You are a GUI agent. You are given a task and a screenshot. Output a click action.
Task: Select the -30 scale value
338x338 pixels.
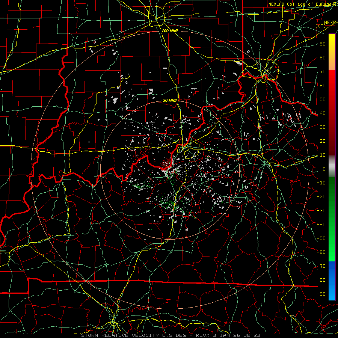tap(321, 211)
